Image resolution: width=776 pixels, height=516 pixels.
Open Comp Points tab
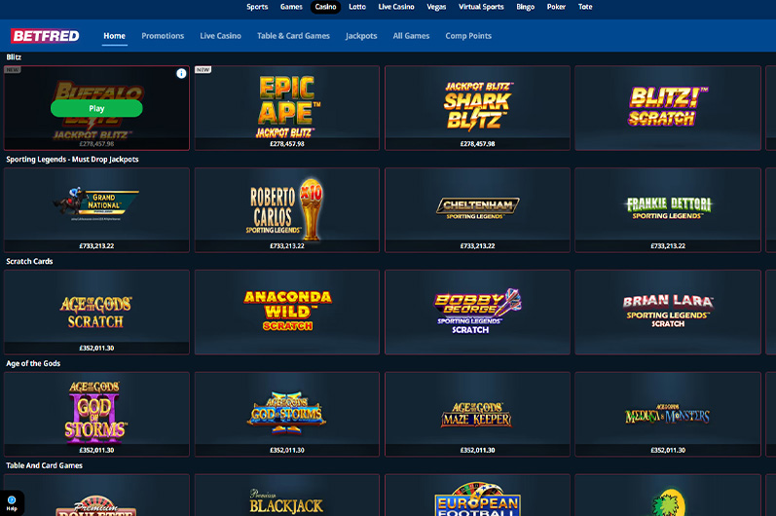click(x=468, y=36)
